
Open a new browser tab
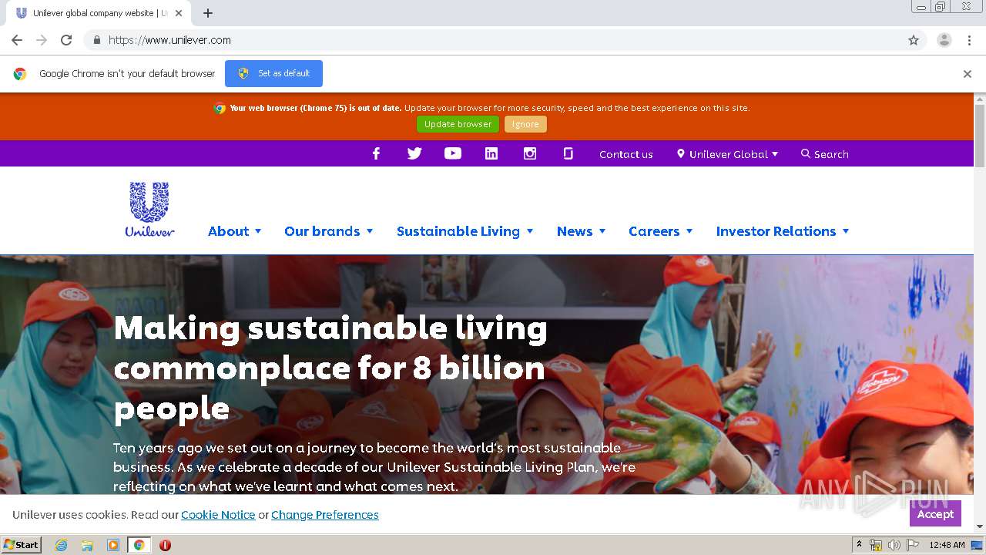coord(208,13)
